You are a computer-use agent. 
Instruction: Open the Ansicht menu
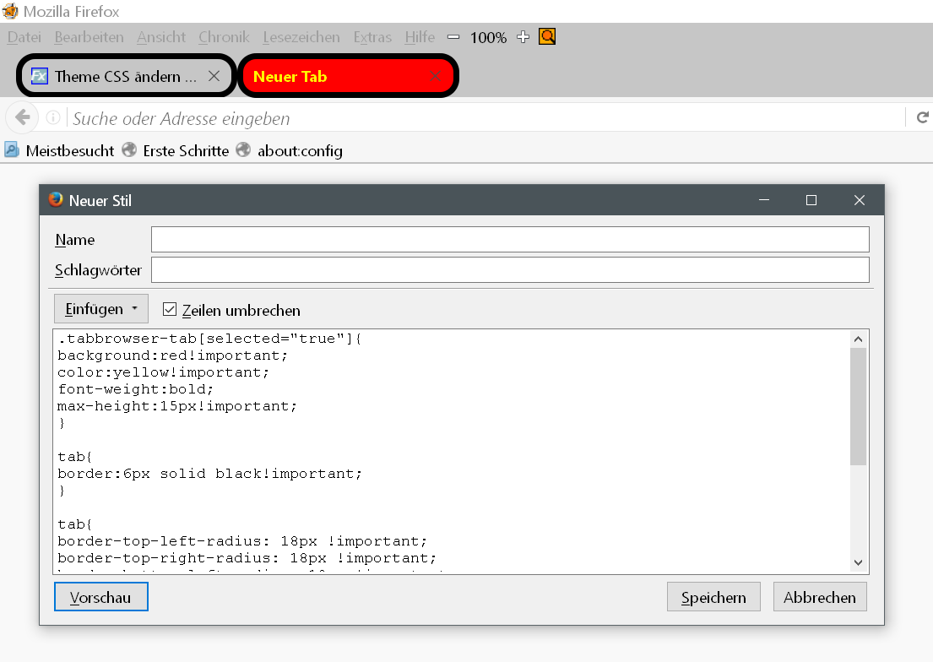pyautogui.click(x=161, y=37)
